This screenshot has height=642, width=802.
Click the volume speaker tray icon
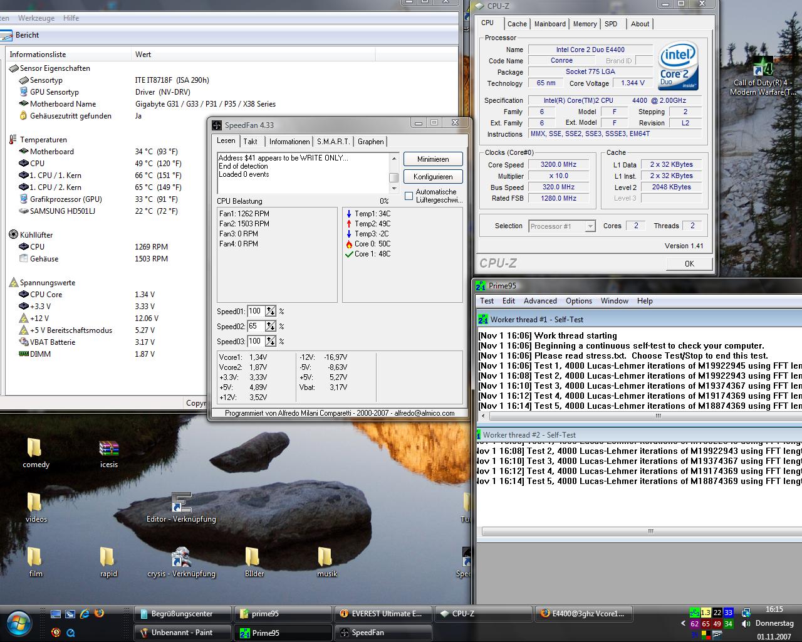(x=746, y=624)
